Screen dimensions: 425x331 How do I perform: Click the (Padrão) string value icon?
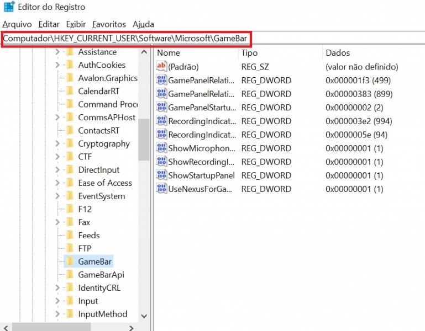pyautogui.click(x=161, y=66)
